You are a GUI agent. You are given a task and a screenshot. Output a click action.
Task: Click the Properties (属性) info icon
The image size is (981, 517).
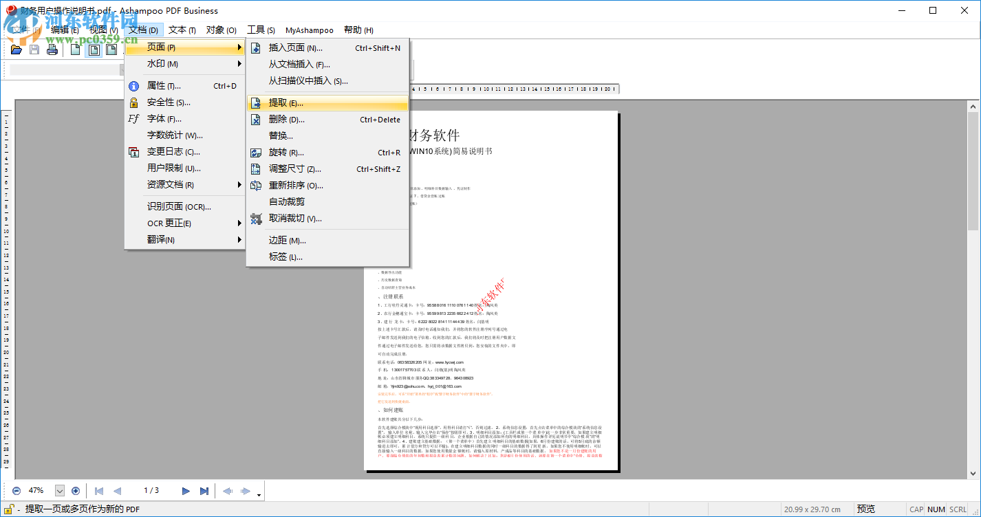(x=134, y=86)
